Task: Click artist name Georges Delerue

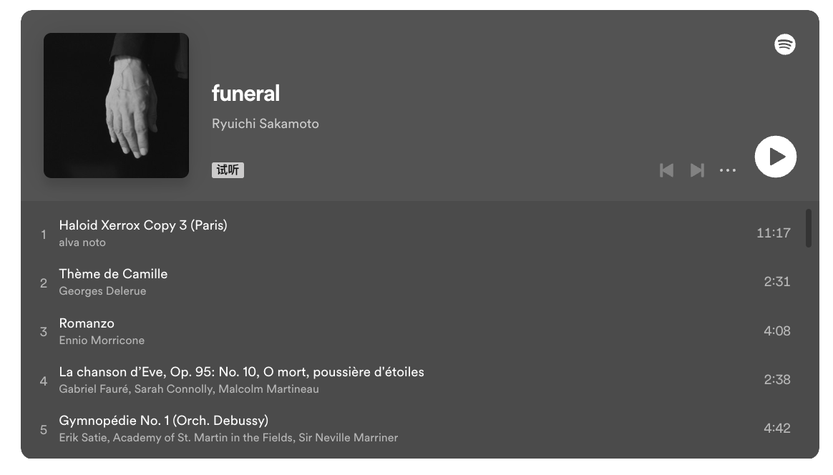Action: pos(102,291)
